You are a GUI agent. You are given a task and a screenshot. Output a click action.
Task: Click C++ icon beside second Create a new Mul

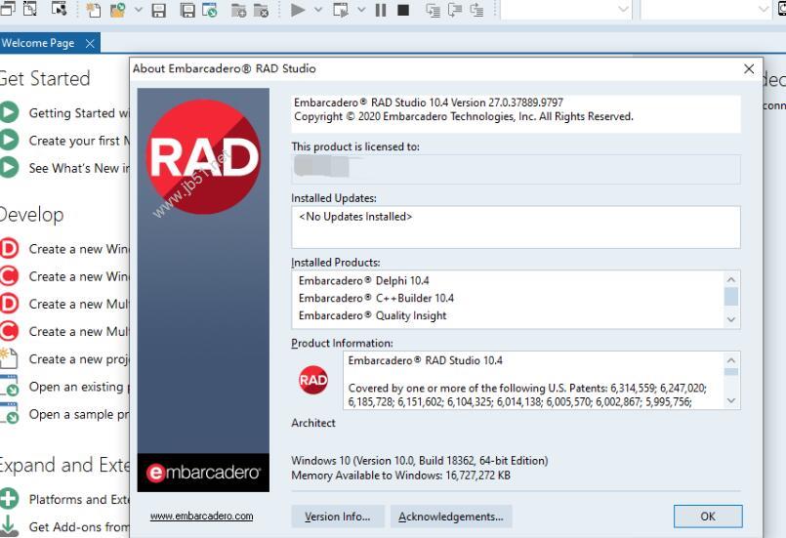point(9,331)
